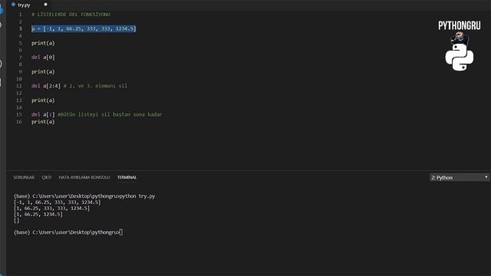The width and height of the screenshot is (491, 276).
Task: Click the Python file icon on try.py tab
Action: click(13, 5)
